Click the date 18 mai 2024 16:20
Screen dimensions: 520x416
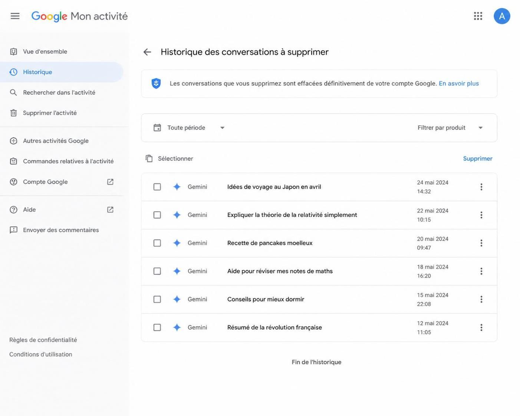pos(432,271)
